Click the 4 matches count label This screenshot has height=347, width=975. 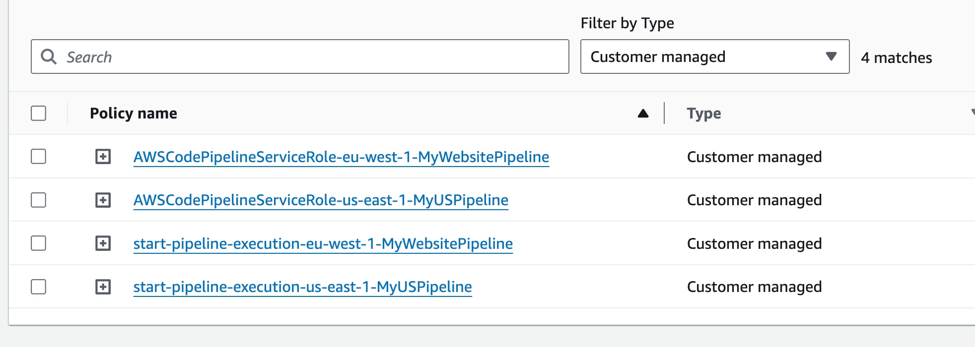pos(896,58)
